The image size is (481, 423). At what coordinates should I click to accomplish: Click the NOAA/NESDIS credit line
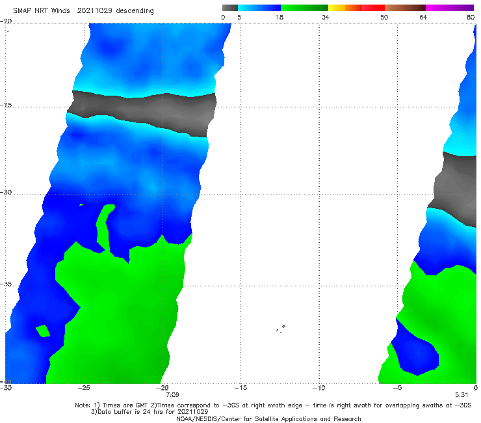(x=268, y=418)
